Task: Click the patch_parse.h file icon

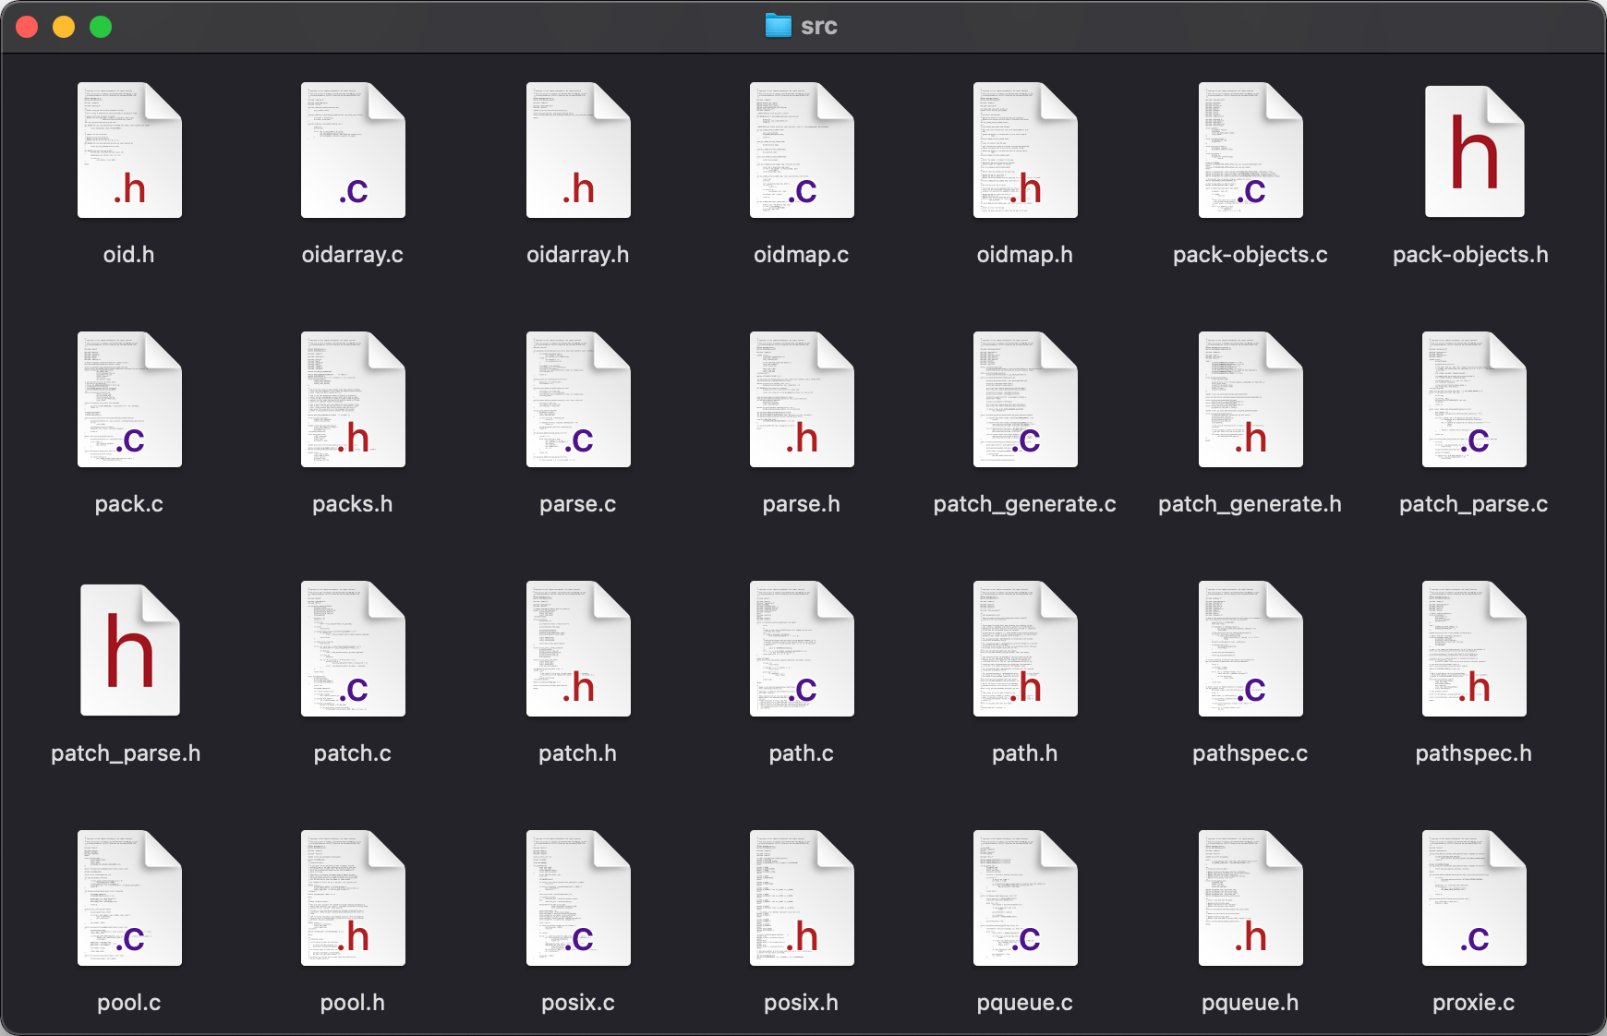Action: [129, 650]
